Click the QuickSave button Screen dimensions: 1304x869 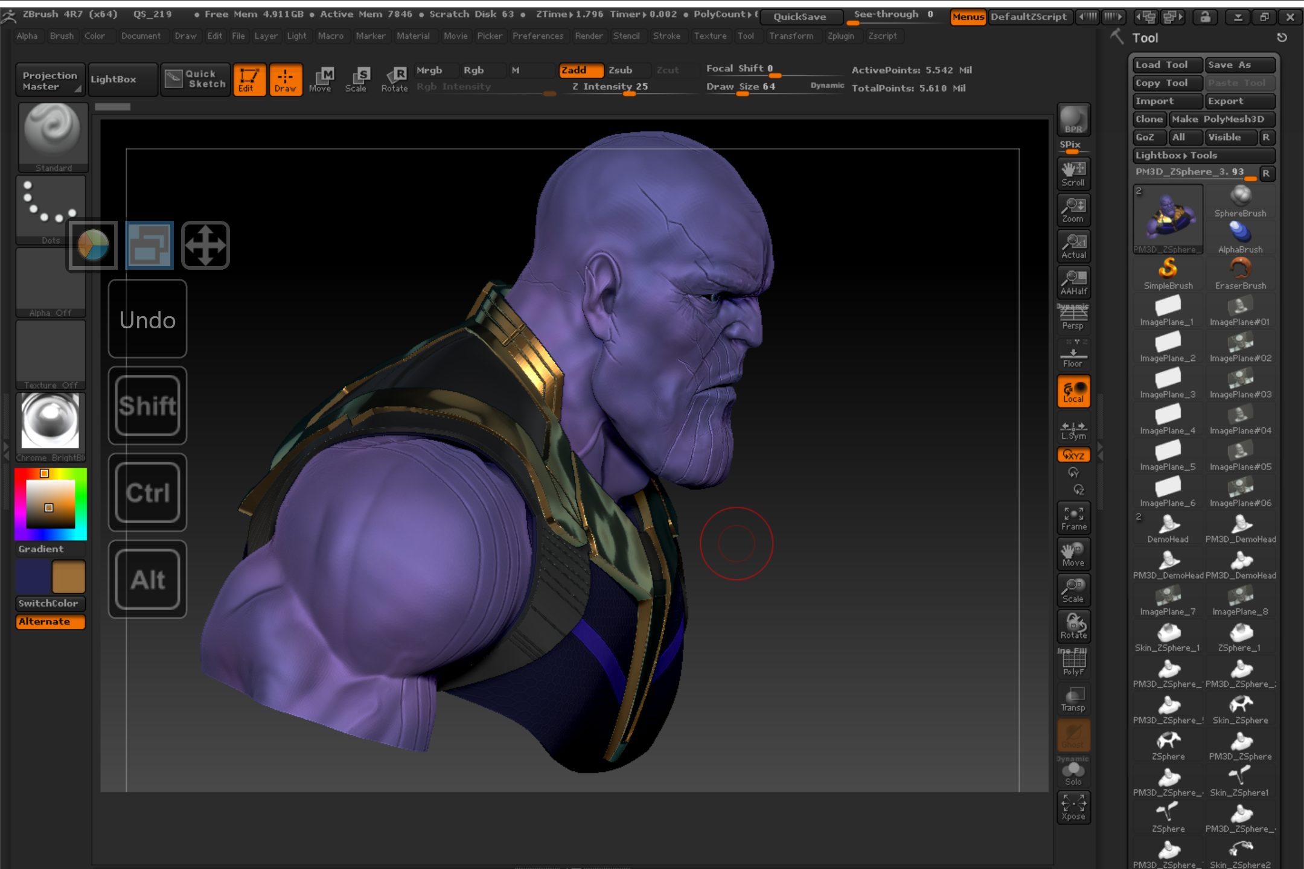[x=800, y=16]
